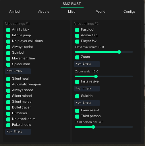145x146 pixels.
Task: Select the World tab
Action: coord(101,12)
